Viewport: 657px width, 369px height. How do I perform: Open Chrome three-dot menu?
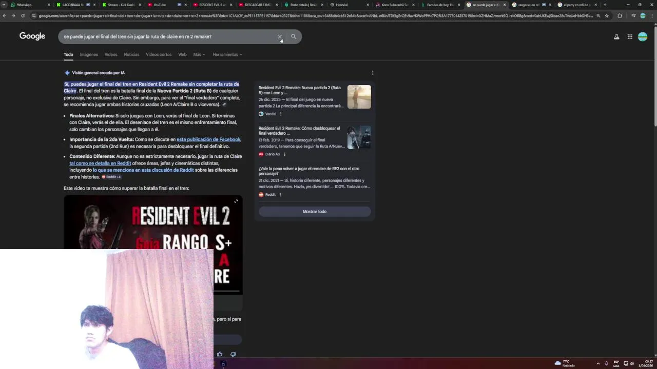[652, 15]
